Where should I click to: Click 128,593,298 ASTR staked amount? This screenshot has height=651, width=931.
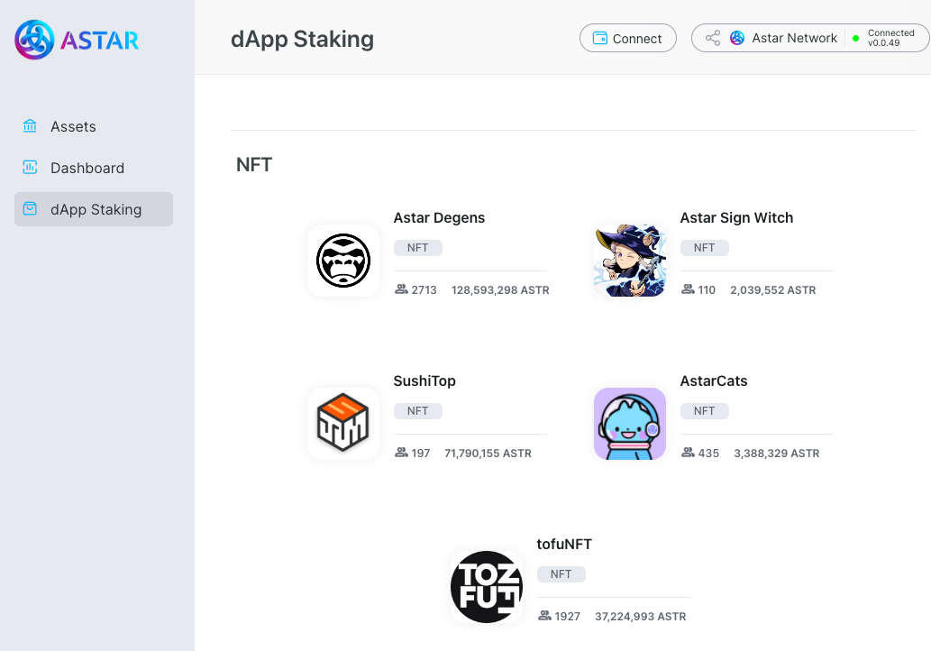(500, 289)
